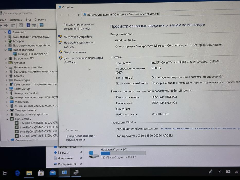This screenshot has height=180, width=240.
Task: Open Task View on the taskbar
Action: 5,173
